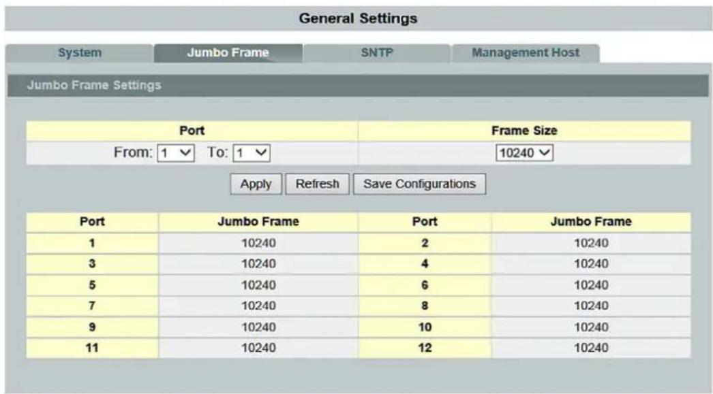Open the To port dropdown

[252, 153]
